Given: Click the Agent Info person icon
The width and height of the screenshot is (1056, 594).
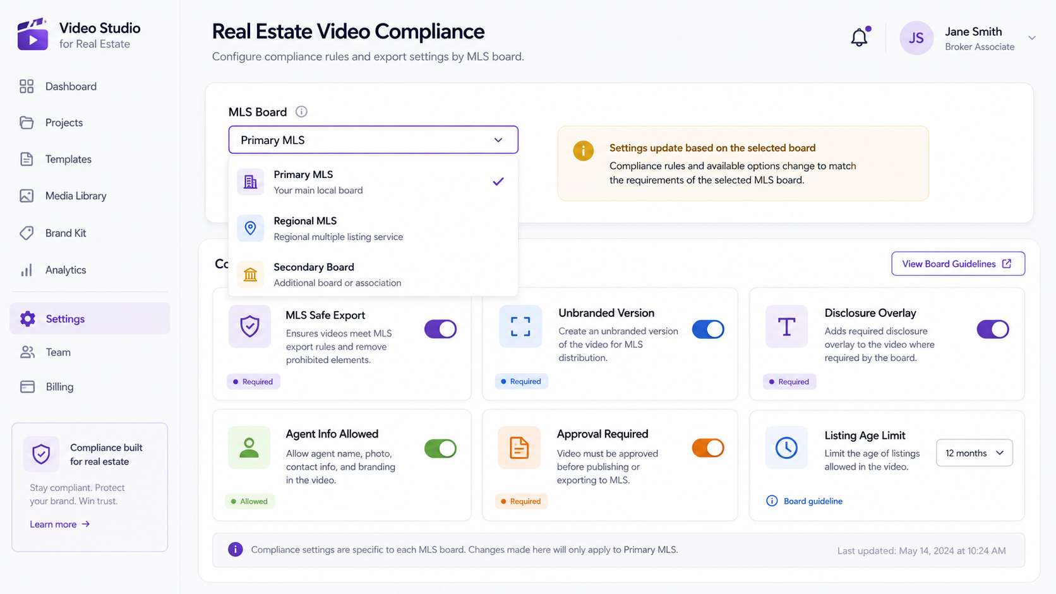Looking at the screenshot, I should 249,448.
